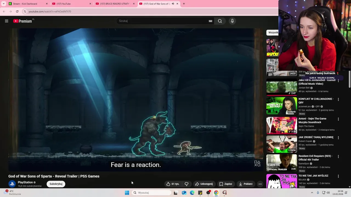Open options for the KONFLIKT W CHILLWAGONIE video

(338, 100)
